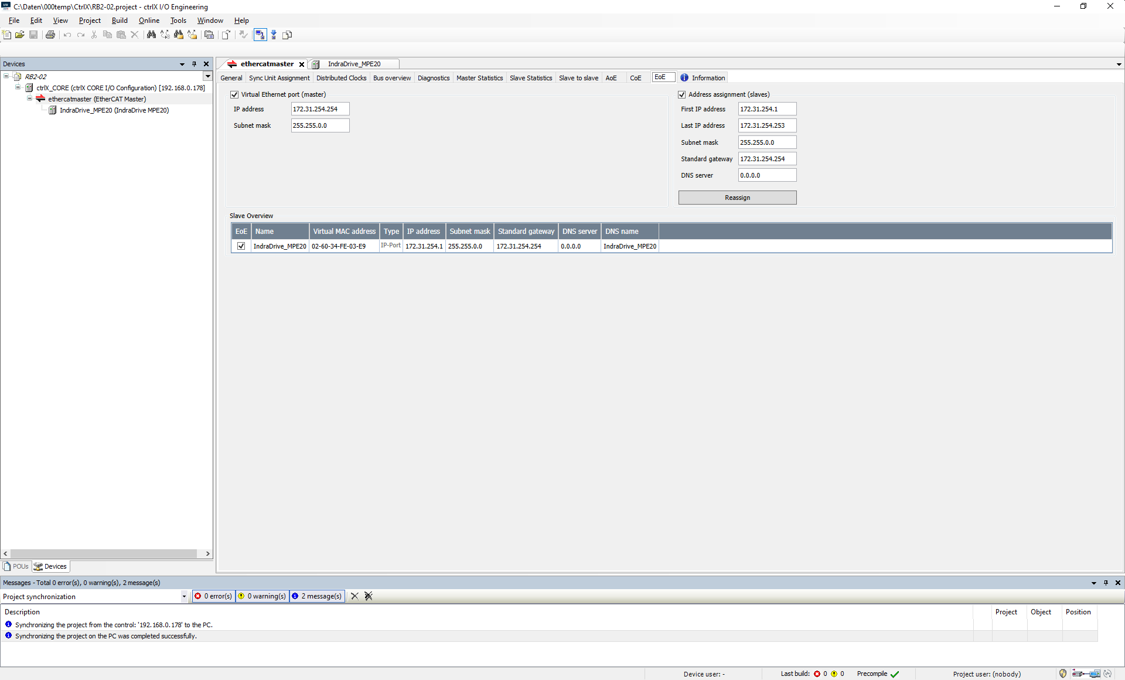Switch to the Distributed Clocks tab
The height and width of the screenshot is (680, 1125).
[x=341, y=78]
